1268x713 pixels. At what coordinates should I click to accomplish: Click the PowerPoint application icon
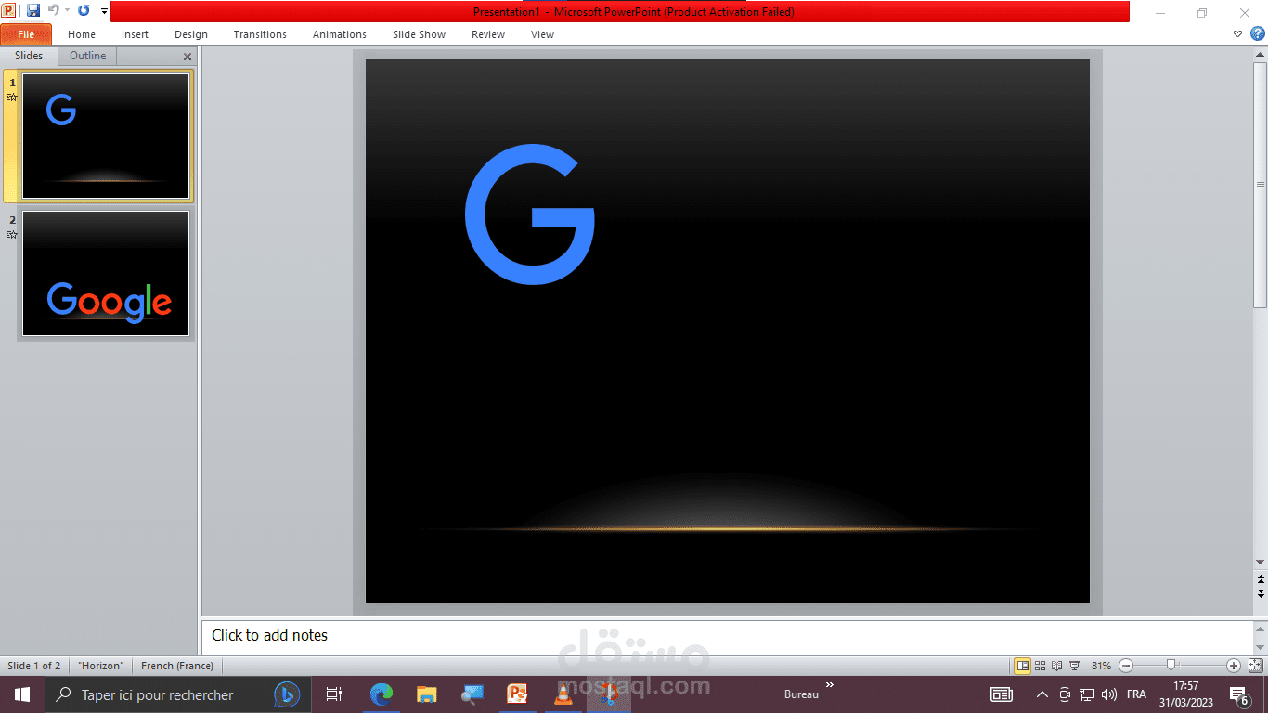(x=9, y=9)
